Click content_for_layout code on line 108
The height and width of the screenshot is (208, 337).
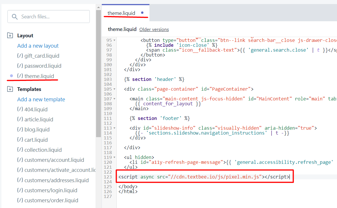pos(168,104)
